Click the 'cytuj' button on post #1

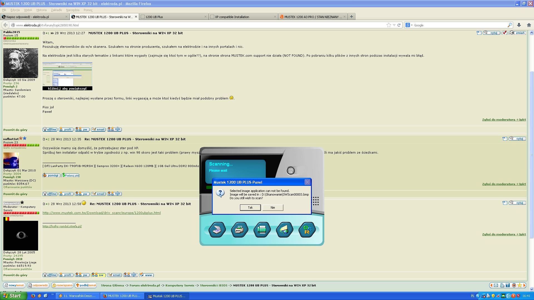[x=491, y=33]
